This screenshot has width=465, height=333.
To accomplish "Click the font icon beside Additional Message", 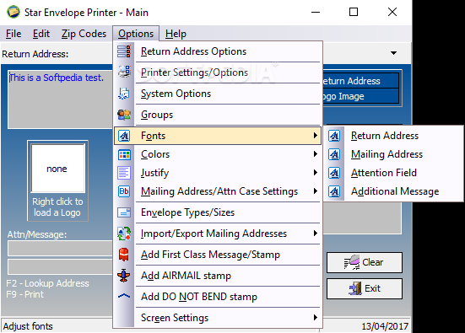I will click(x=334, y=191).
